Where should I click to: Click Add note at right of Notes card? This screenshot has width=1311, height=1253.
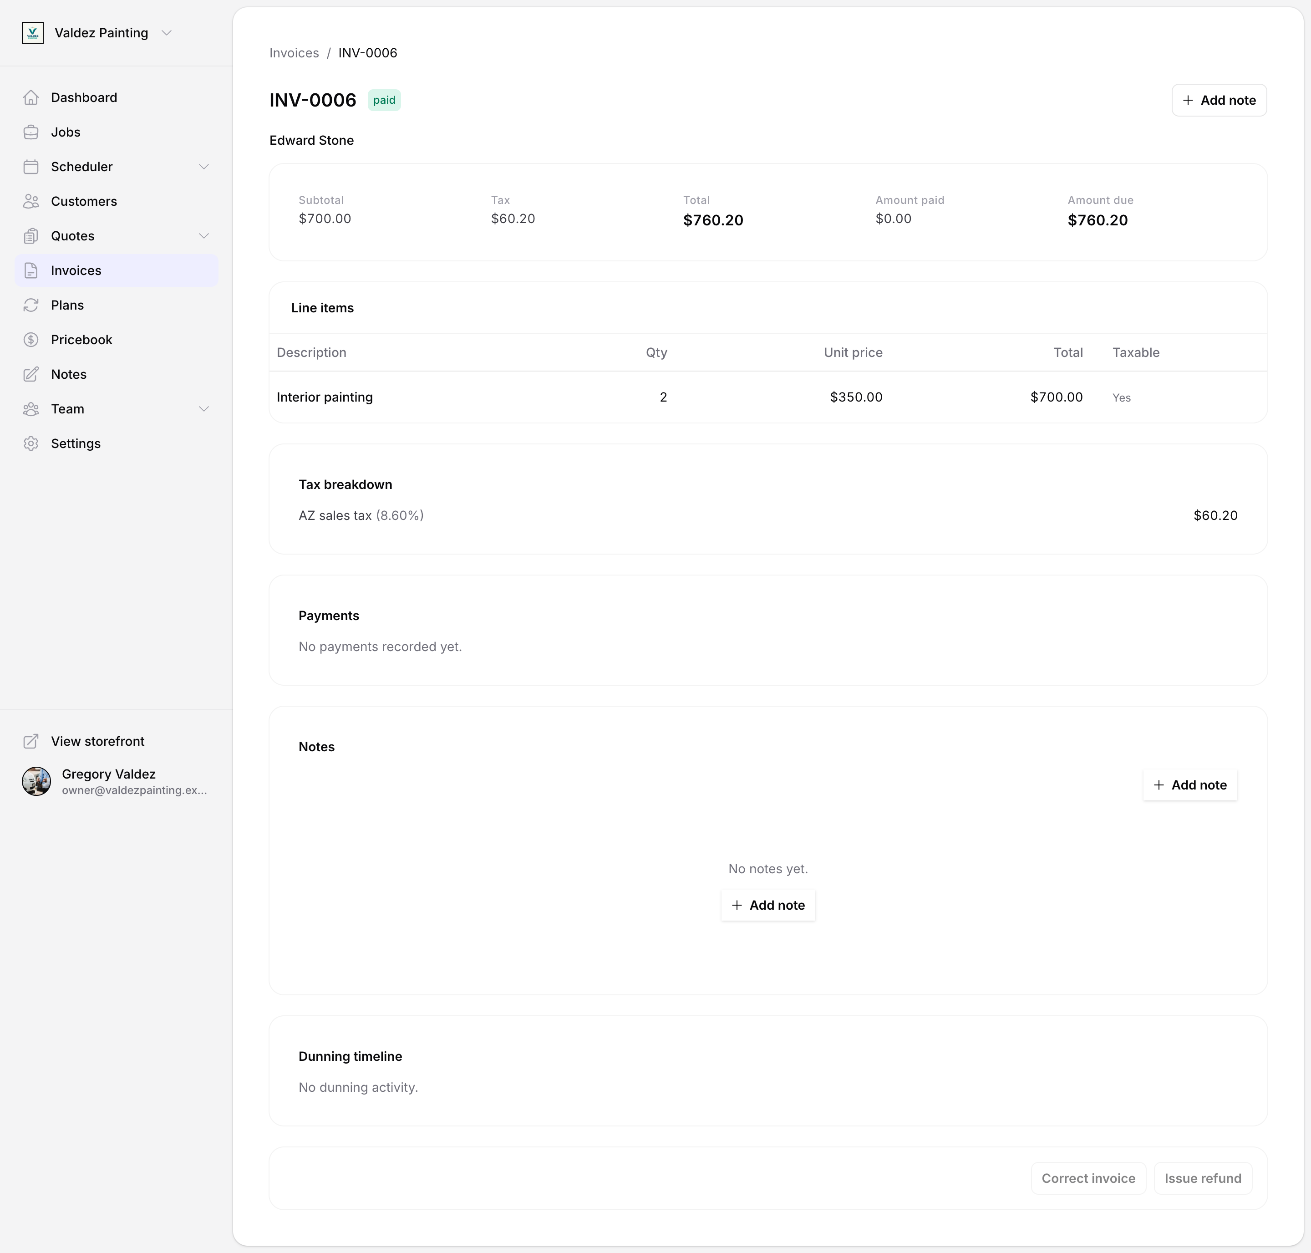tap(1190, 785)
